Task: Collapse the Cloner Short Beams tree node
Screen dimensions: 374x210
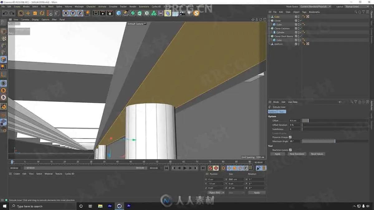Action: click(270, 36)
